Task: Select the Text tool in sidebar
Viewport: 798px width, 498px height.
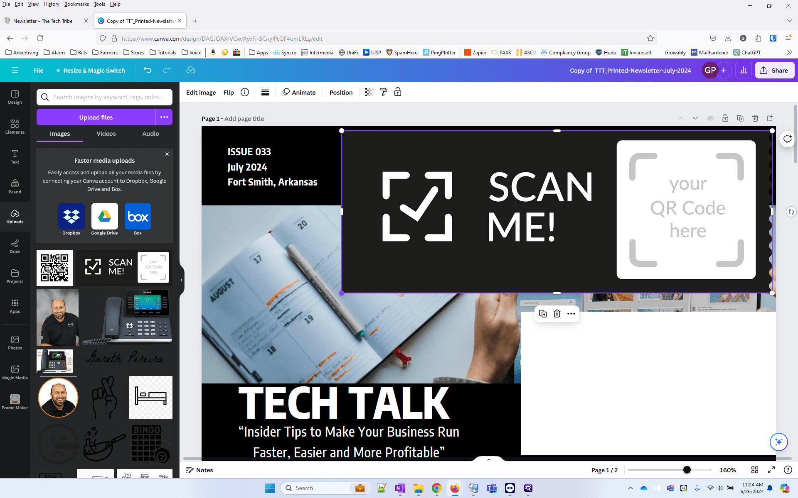Action: [15, 157]
